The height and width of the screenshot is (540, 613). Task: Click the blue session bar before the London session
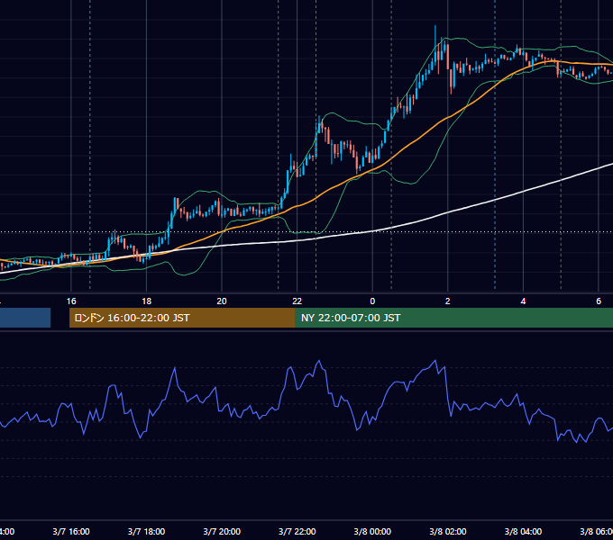tap(25, 318)
